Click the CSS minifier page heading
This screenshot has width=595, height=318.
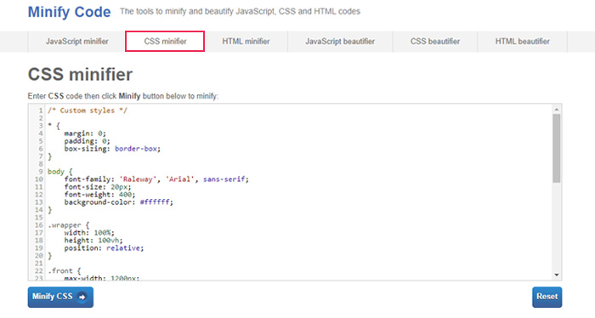(80, 74)
